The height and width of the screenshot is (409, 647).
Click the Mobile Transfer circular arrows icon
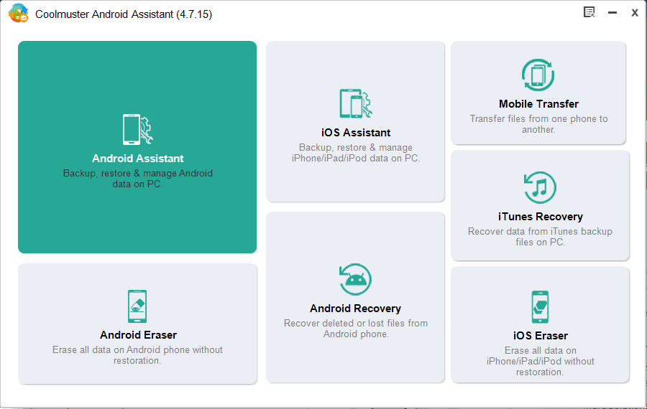(538, 75)
